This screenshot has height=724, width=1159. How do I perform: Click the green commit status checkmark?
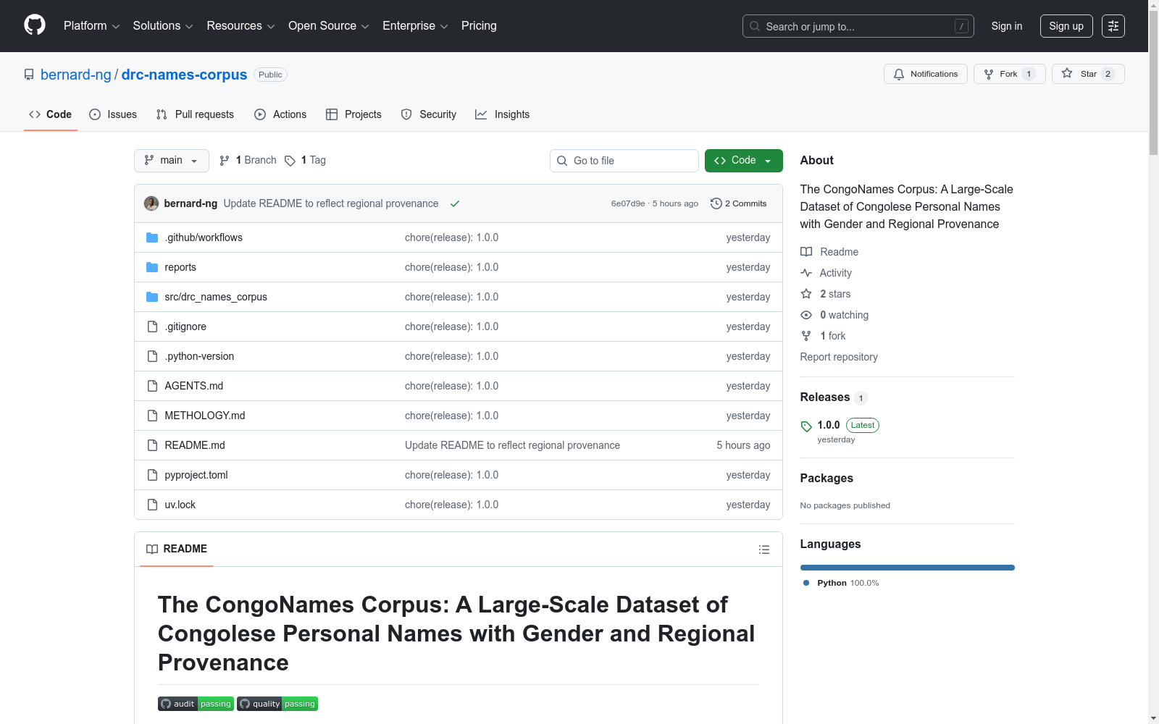[455, 203]
